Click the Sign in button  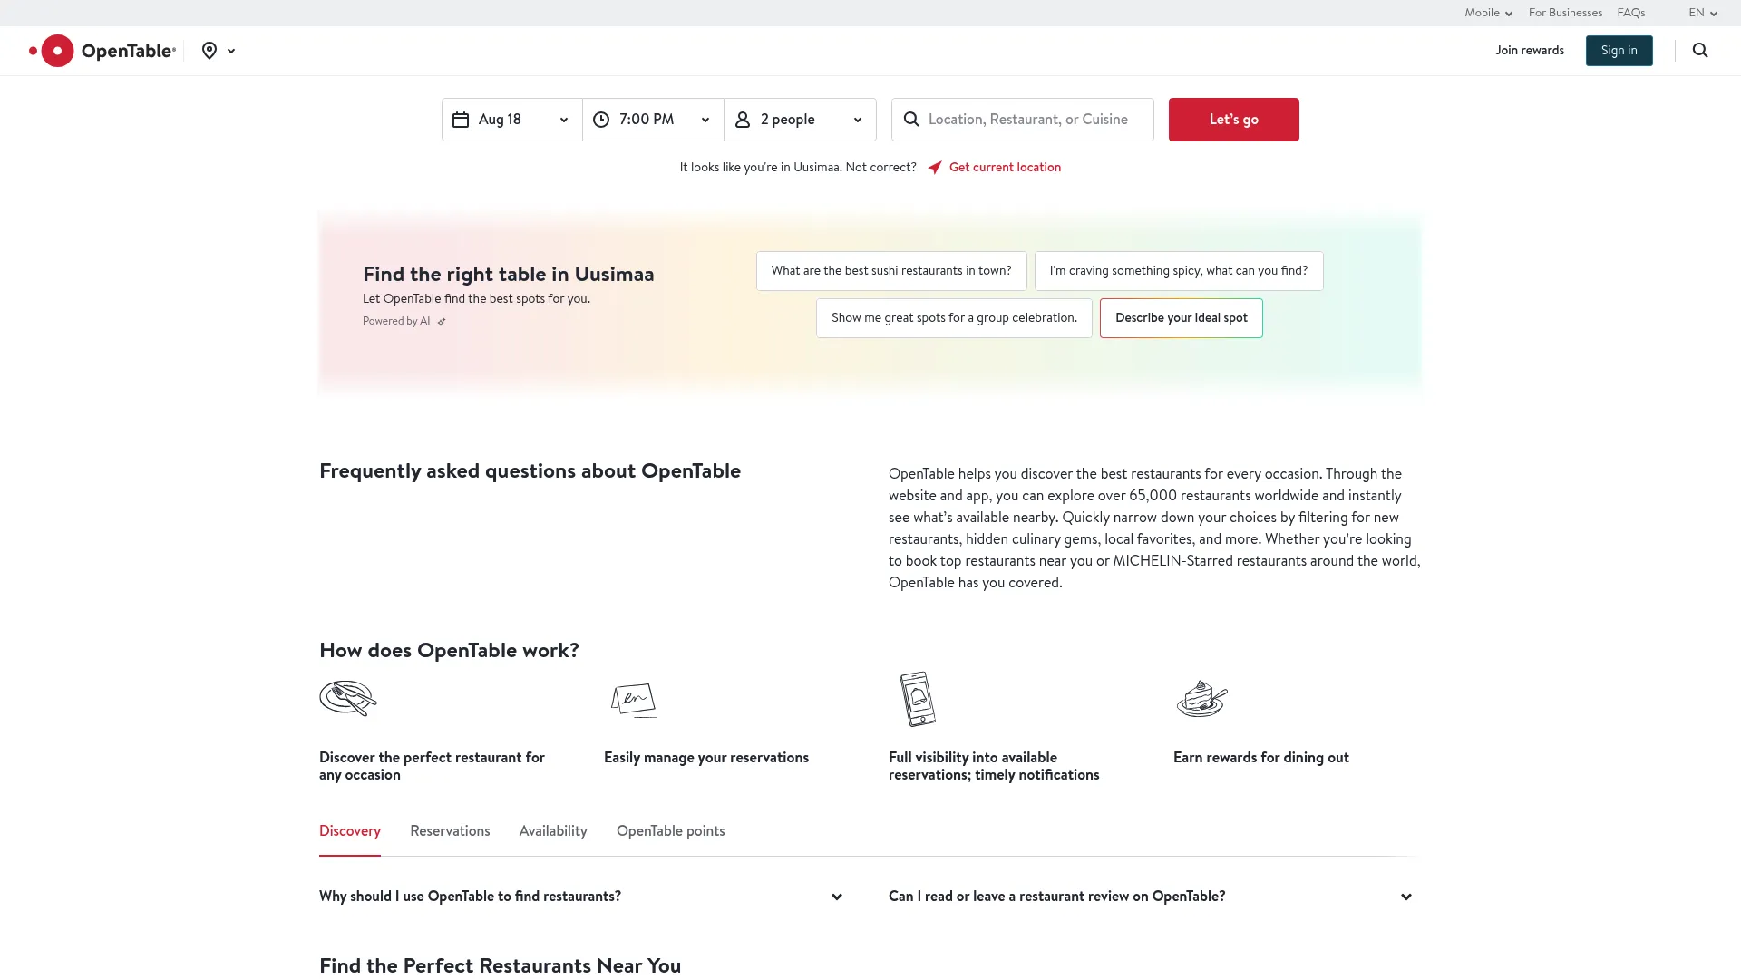pyautogui.click(x=1619, y=51)
